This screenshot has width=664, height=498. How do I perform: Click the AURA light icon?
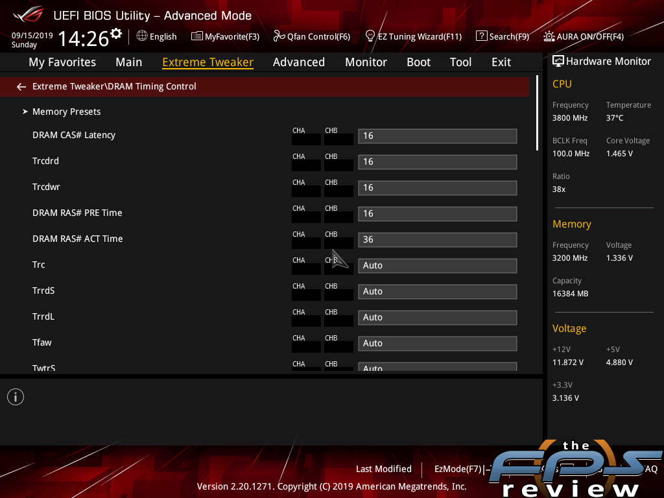(x=549, y=36)
